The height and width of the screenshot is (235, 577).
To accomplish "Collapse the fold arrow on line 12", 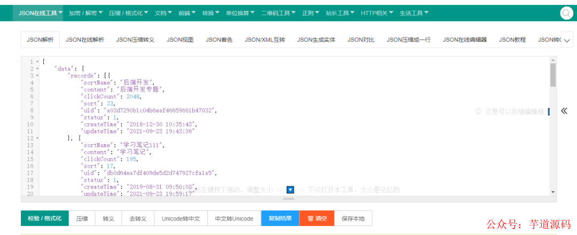I will pos(37,138).
